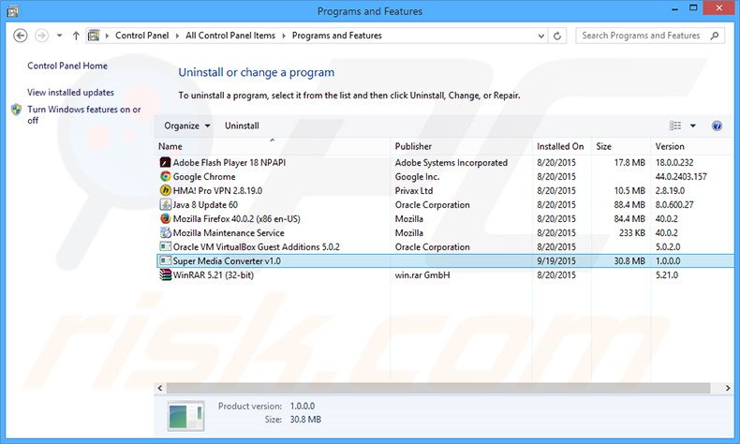740x444 pixels.
Task: Open the Help question mark icon
Action: (x=717, y=126)
